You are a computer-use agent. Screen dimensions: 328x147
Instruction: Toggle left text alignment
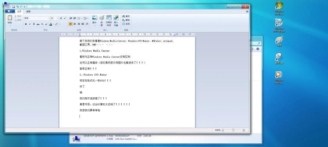click(x=71, y=24)
